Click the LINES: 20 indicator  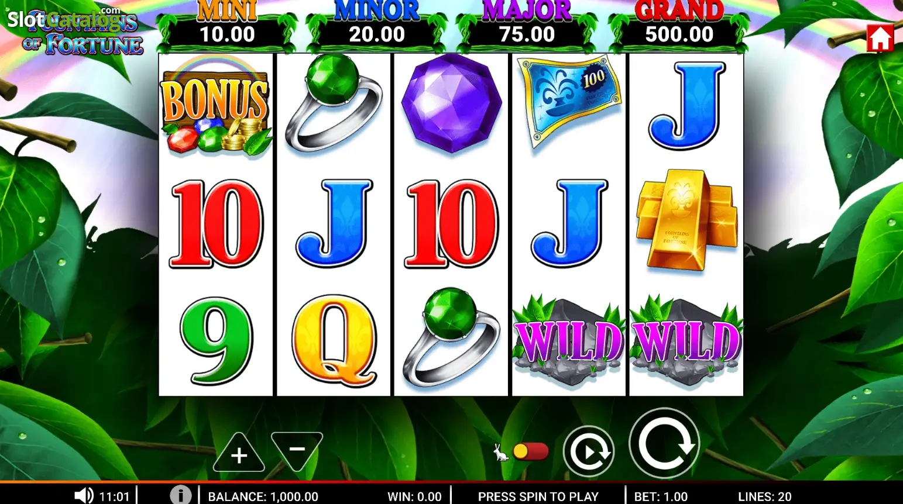[764, 496]
